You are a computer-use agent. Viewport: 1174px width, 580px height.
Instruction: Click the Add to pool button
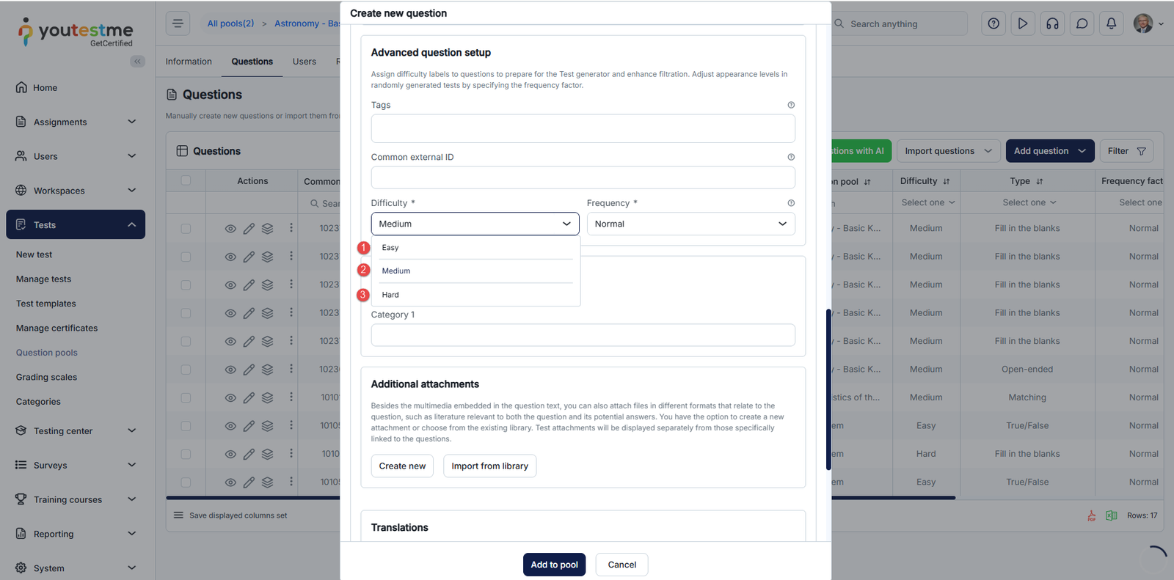[x=554, y=565]
